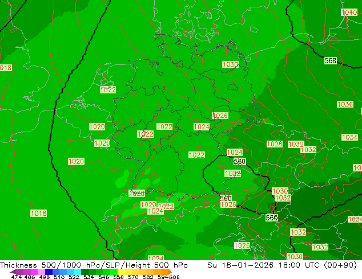Click the '(00+90)' forecast hour text

[x=340, y=265]
